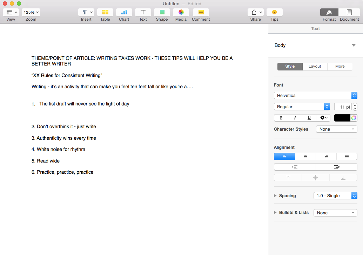This screenshot has height=255, width=363.
Task: Align text to the left
Action: 284,157
